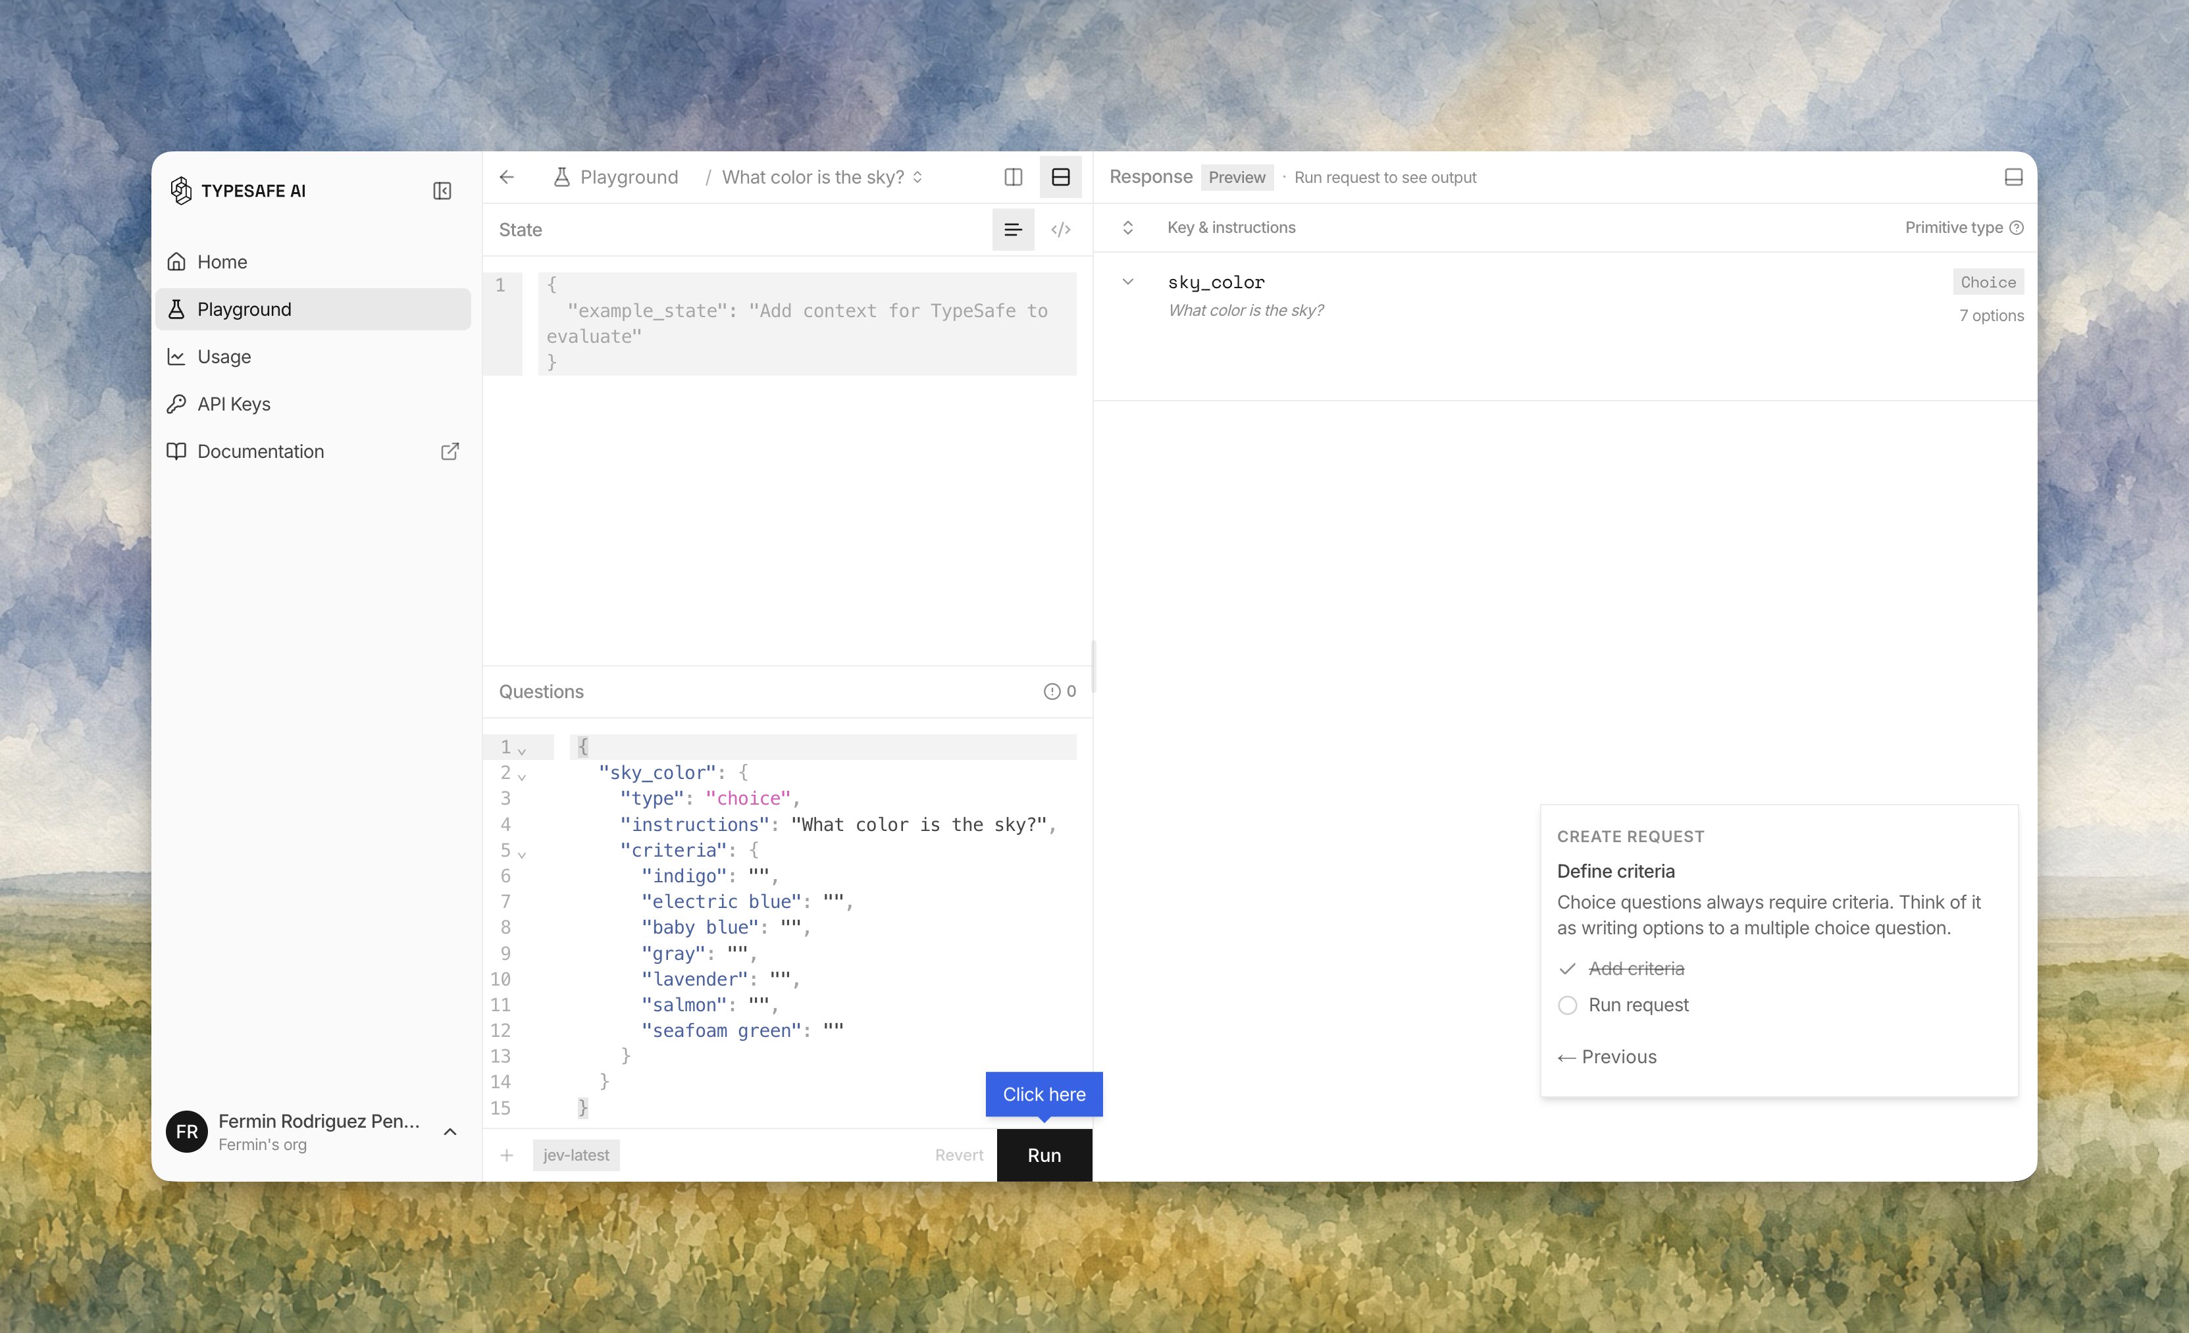Click the Playground flask icon in breadcrumb
The height and width of the screenshot is (1333, 2189).
pyautogui.click(x=561, y=177)
